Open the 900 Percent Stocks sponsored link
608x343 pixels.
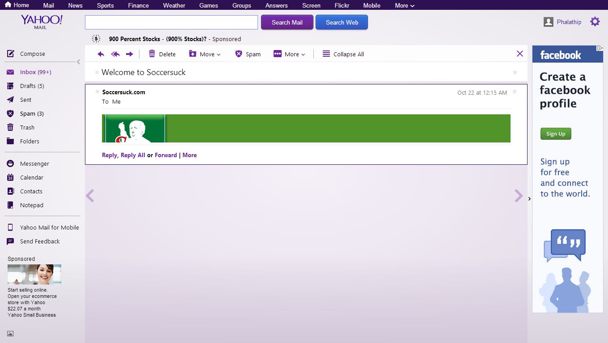click(158, 39)
